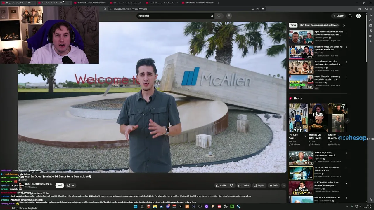Viewport: 374px width, 210px height.
Task: Close the 'Amerika'da Polisle Gece Devriye' tab
Action: click(x=69, y=3)
